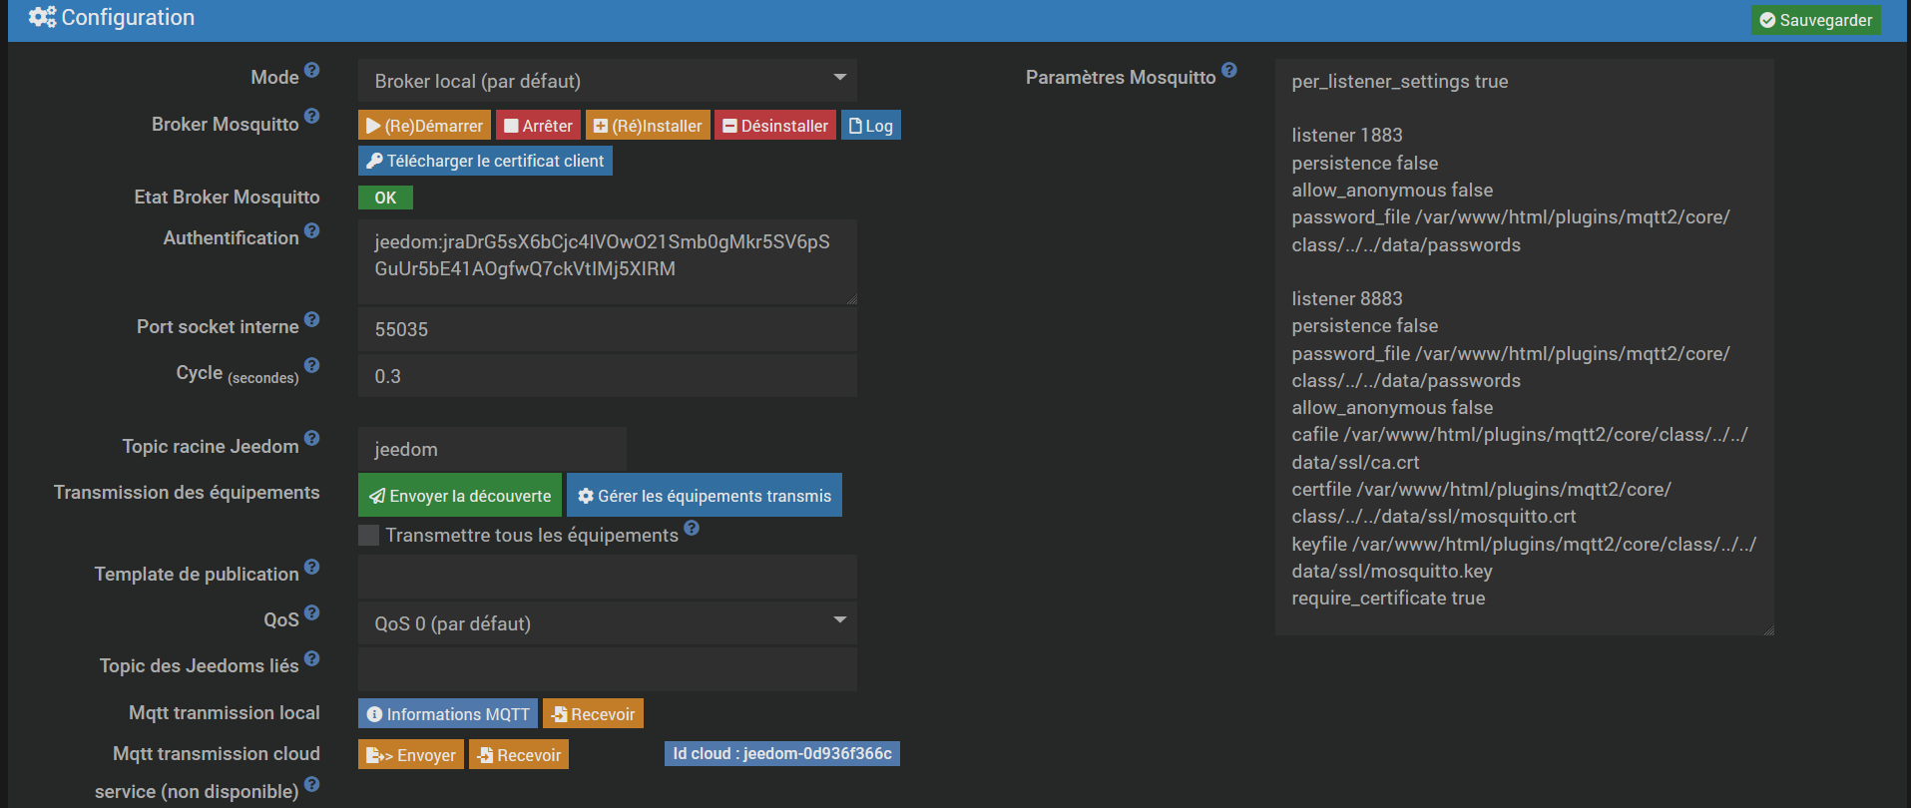The height and width of the screenshot is (808, 1911).
Task: Click the help icon next to Mode
Action: click(x=311, y=71)
